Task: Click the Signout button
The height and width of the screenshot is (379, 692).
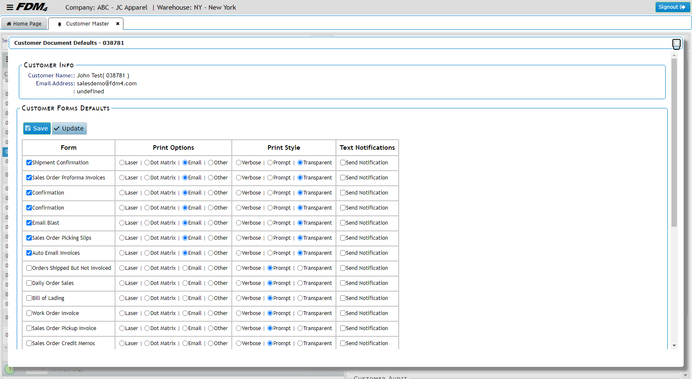Action: coord(672,7)
